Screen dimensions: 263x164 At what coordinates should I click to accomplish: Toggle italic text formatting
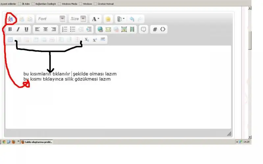click(18, 29)
